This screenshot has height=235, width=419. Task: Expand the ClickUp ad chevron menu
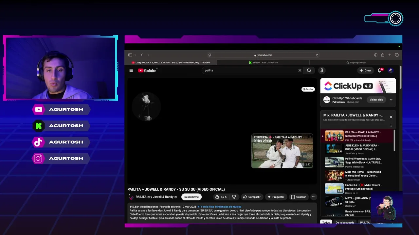[391, 100]
